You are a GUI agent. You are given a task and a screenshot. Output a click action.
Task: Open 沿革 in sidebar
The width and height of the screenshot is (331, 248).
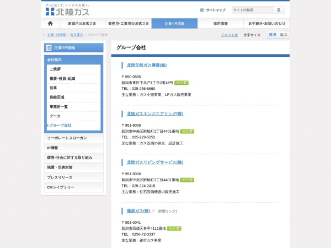74,88
